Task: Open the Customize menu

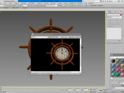Action: click(53, 3)
